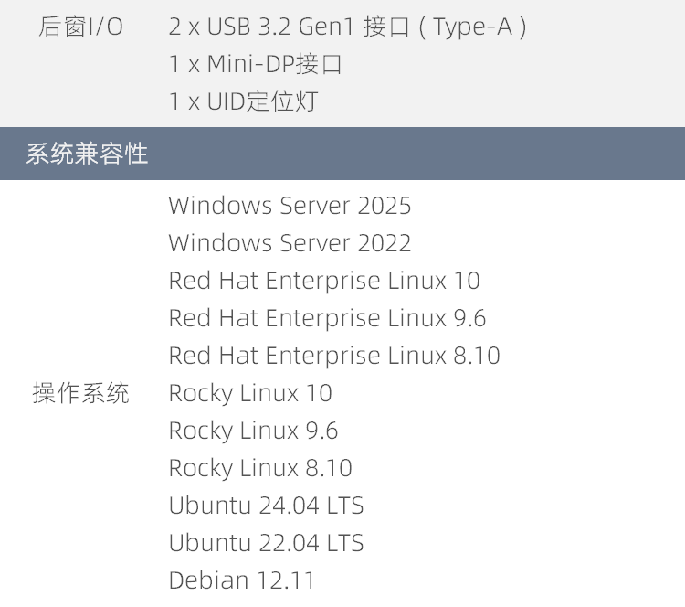Screen dimensions: 685x607
Task: Select the 后窗I/O row label
Action: [x=80, y=27]
